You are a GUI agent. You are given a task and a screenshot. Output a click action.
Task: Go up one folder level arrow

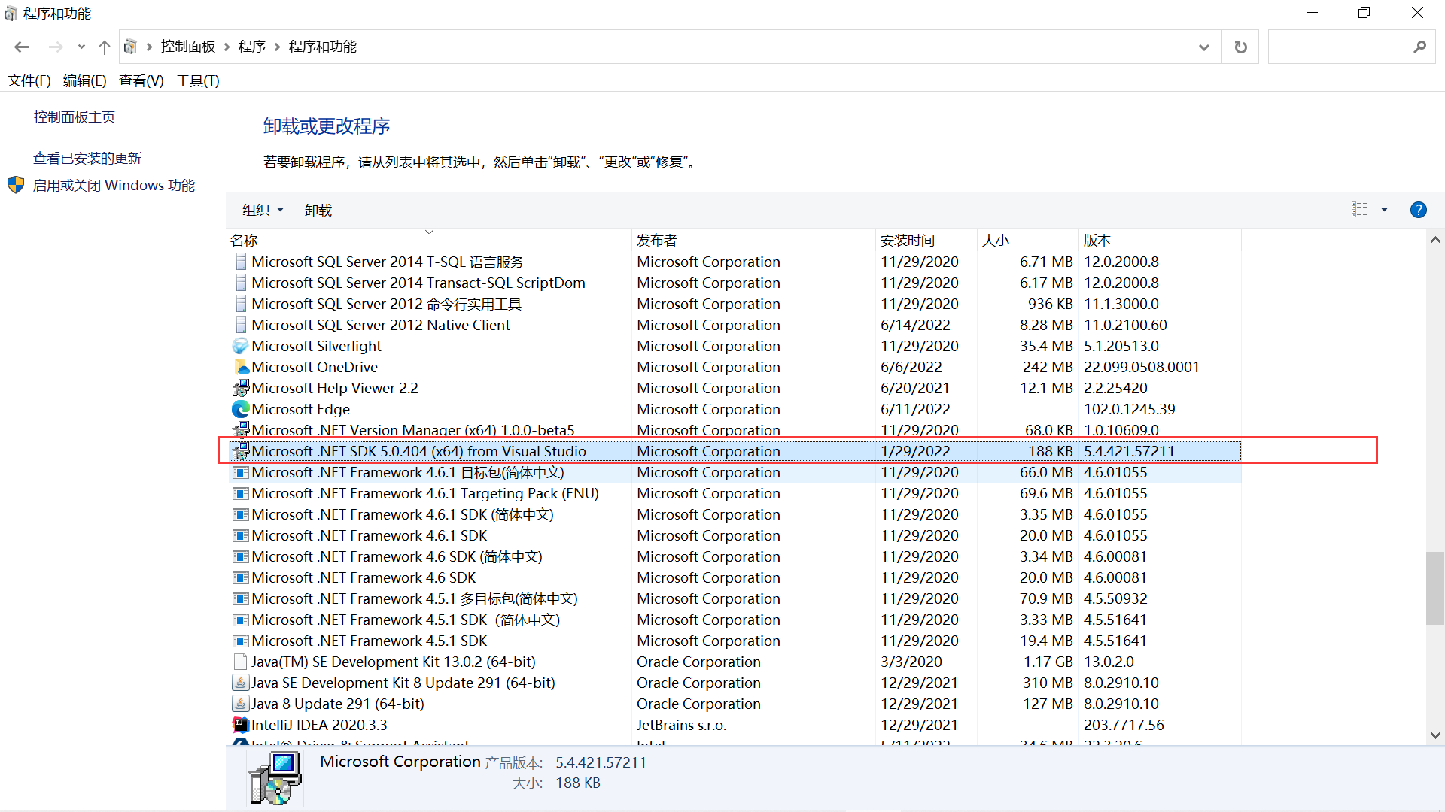click(105, 47)
